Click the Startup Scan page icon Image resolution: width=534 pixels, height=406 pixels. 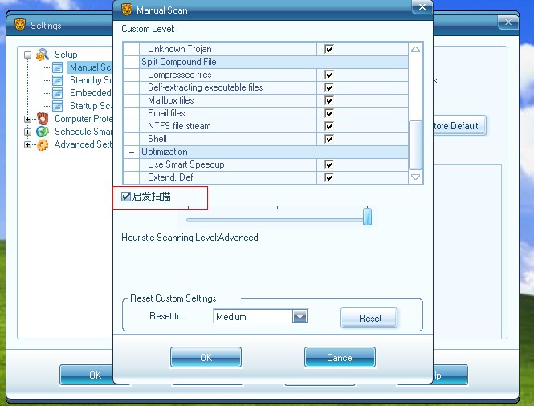tap(58, 106)
